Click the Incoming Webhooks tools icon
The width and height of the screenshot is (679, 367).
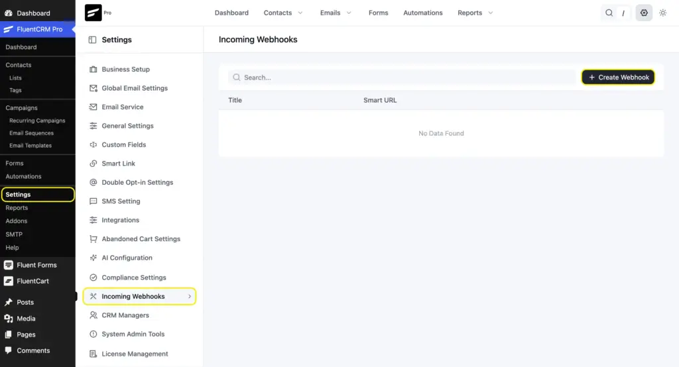tap(93, 297)
